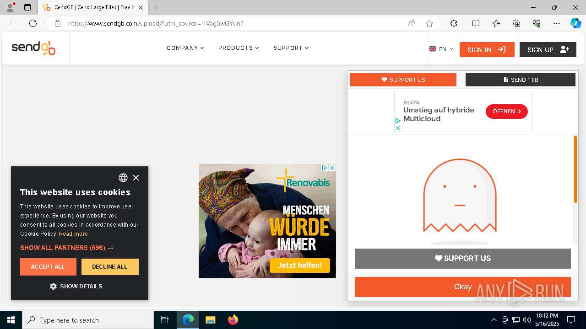Expand SHOW DETAILS in cookie banner
The height and width of the screenshot is (329, 586).
coord(76,287)
